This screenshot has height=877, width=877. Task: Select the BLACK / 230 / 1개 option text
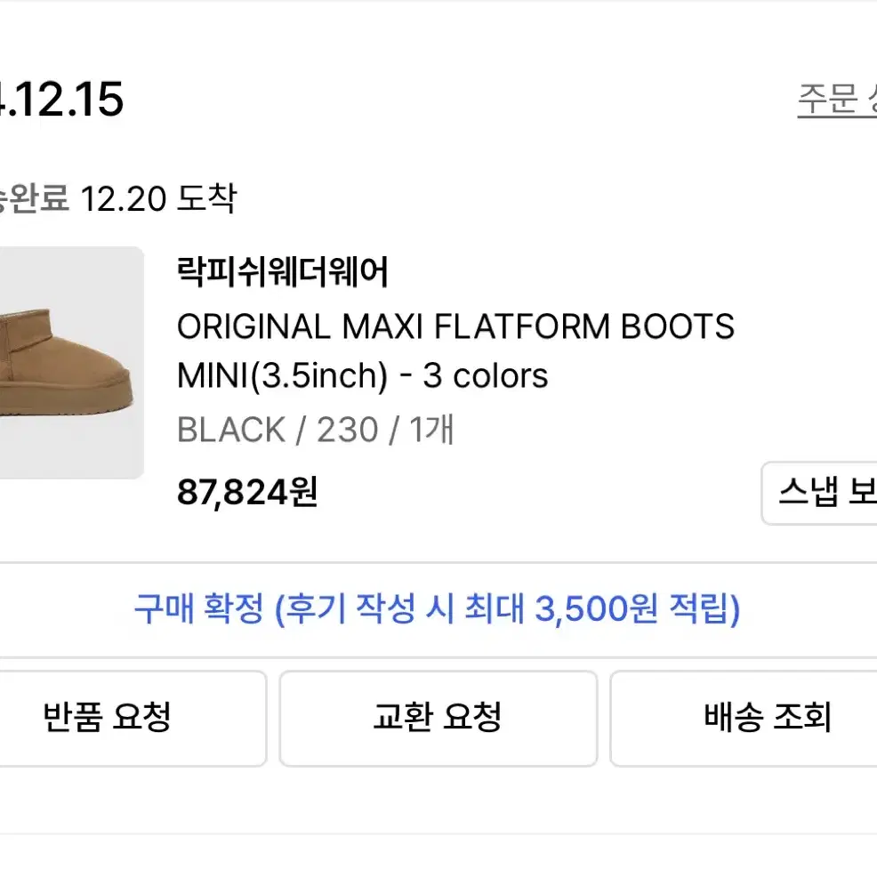point(315,430)
